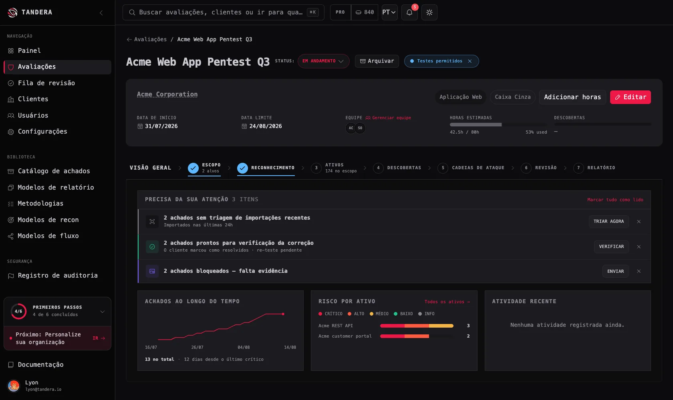The height and width of the screenshot is (400, 673).
Task: Open Todos os ativos link
Action: point(447,302)
